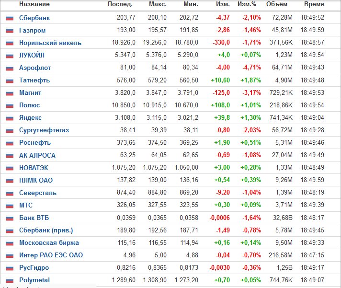Select the МТС stock link
Screen dimensions: 341x288
[26, 205]
